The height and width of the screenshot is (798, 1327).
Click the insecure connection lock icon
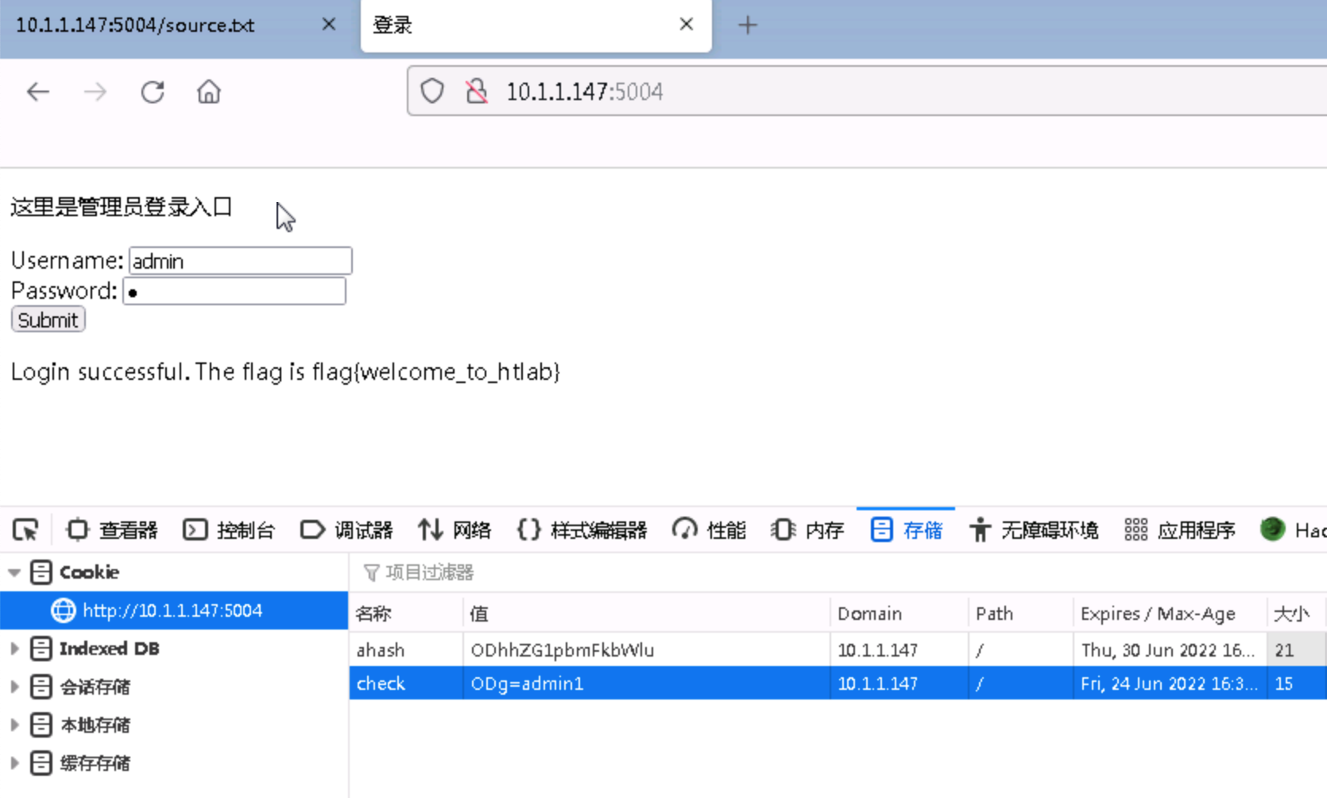477,91
